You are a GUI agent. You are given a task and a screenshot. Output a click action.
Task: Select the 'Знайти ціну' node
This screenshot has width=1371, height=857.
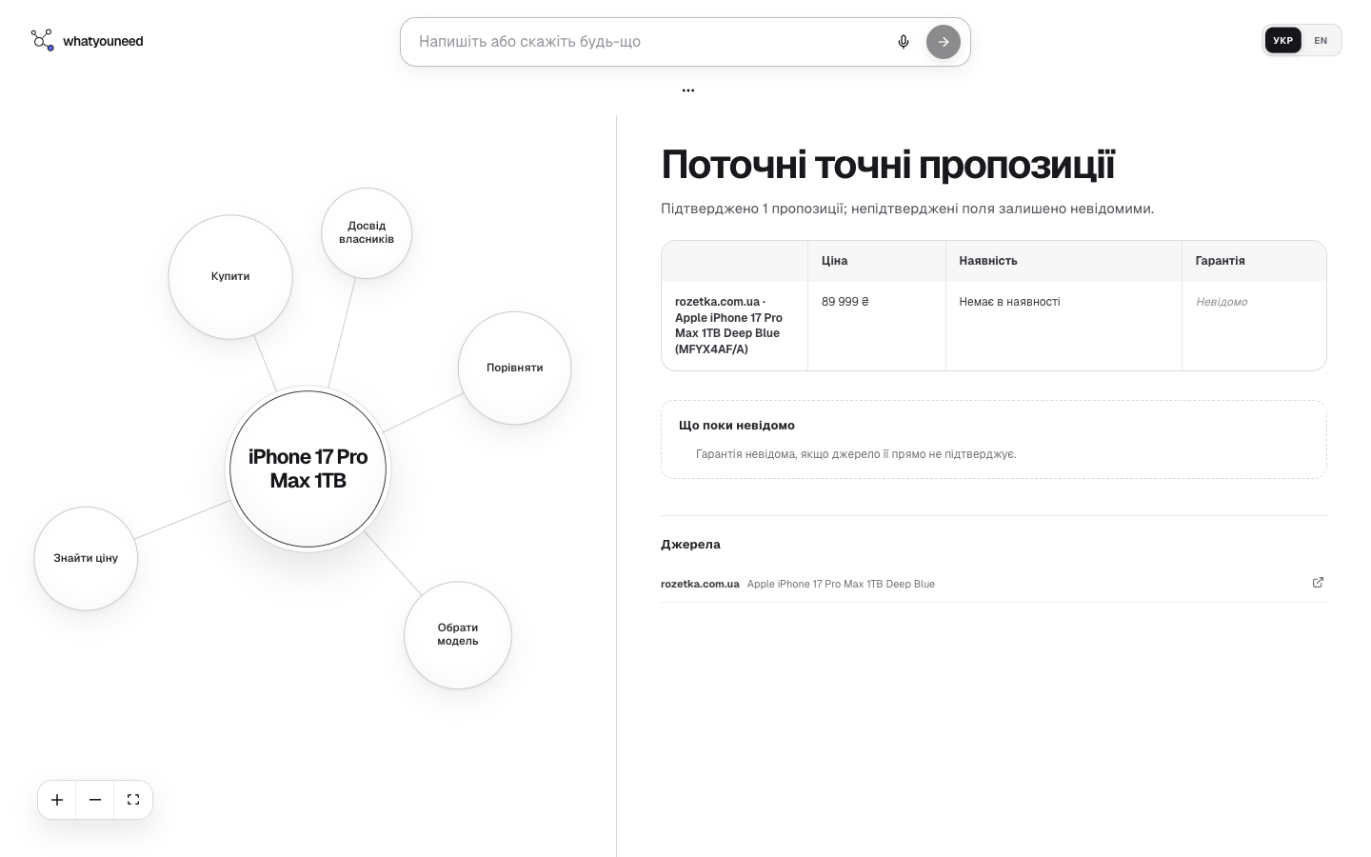[86, 558]
